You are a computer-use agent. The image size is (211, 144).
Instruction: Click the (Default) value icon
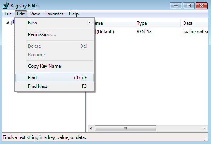pos(94,32)
